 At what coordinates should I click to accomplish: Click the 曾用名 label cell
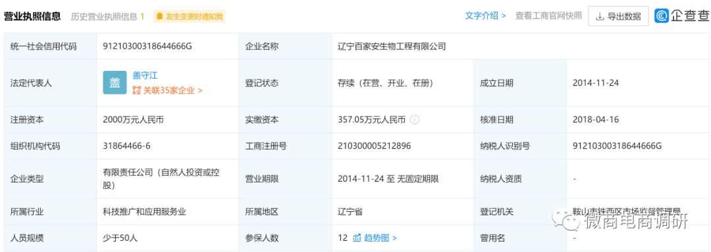pos(520,238)
